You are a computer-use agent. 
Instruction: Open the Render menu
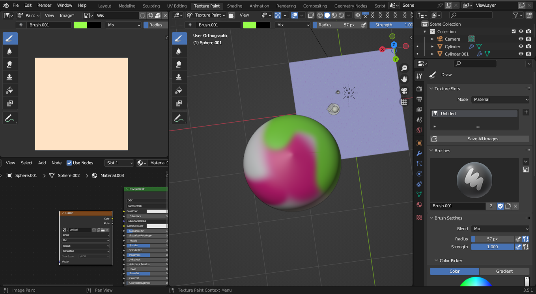pyautogui.click(x=44, y=5)
